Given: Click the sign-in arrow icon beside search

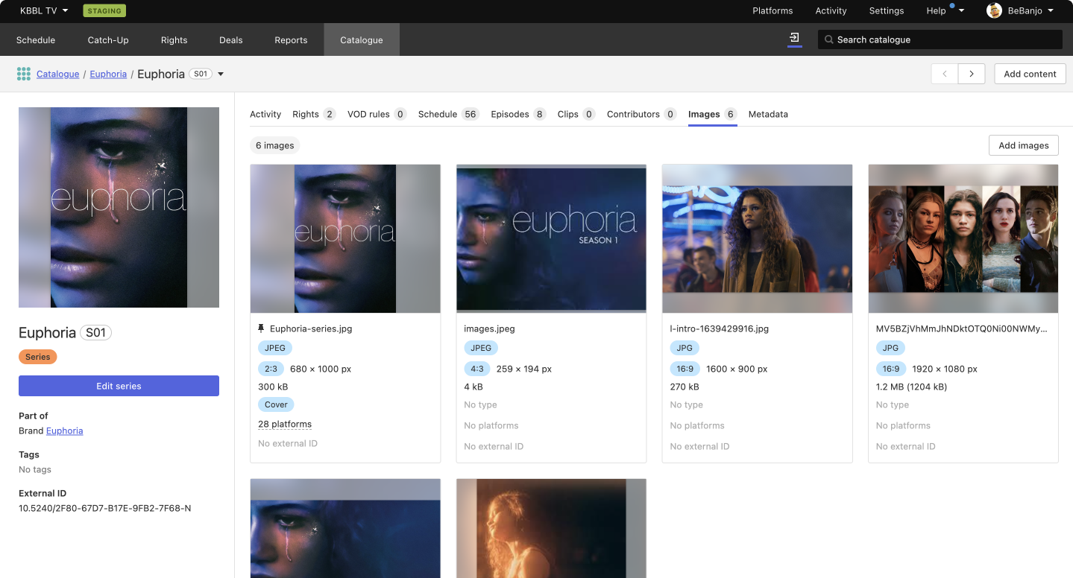Looking at the screenshot, I should click(795, 38).
